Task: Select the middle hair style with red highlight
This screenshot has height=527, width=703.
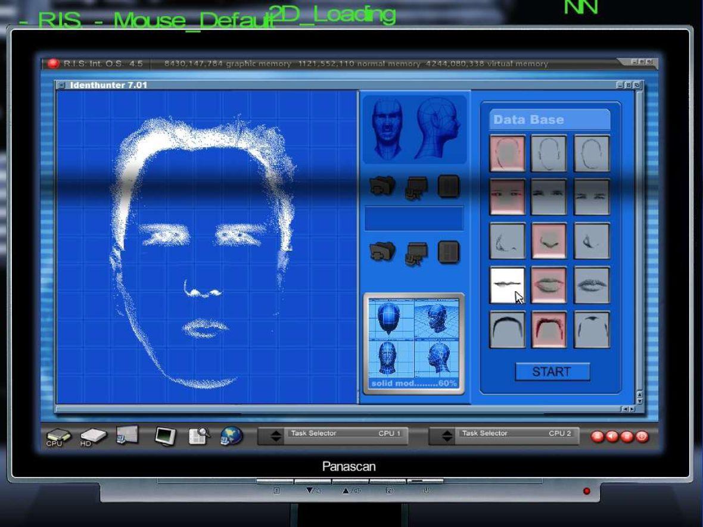Action: click(x=549, y=329)
